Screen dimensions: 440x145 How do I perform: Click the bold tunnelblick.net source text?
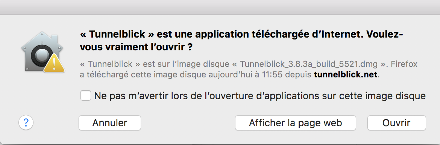pos(346,75)
